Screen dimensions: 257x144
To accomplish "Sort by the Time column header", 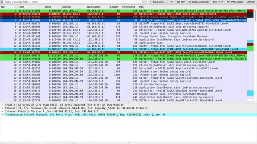I will tap(31, 7).
